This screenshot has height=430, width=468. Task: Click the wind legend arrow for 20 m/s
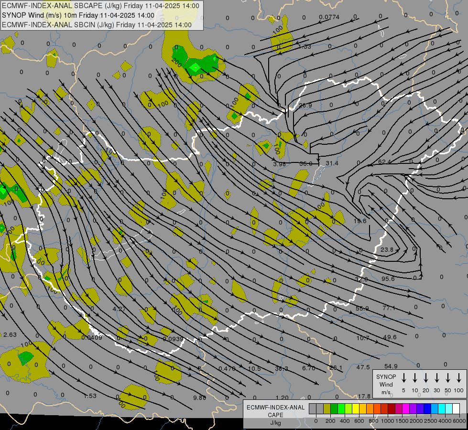(426, 378)
